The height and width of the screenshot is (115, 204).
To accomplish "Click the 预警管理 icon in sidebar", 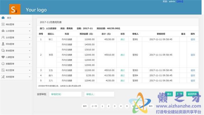I will (x=3, y=63).
